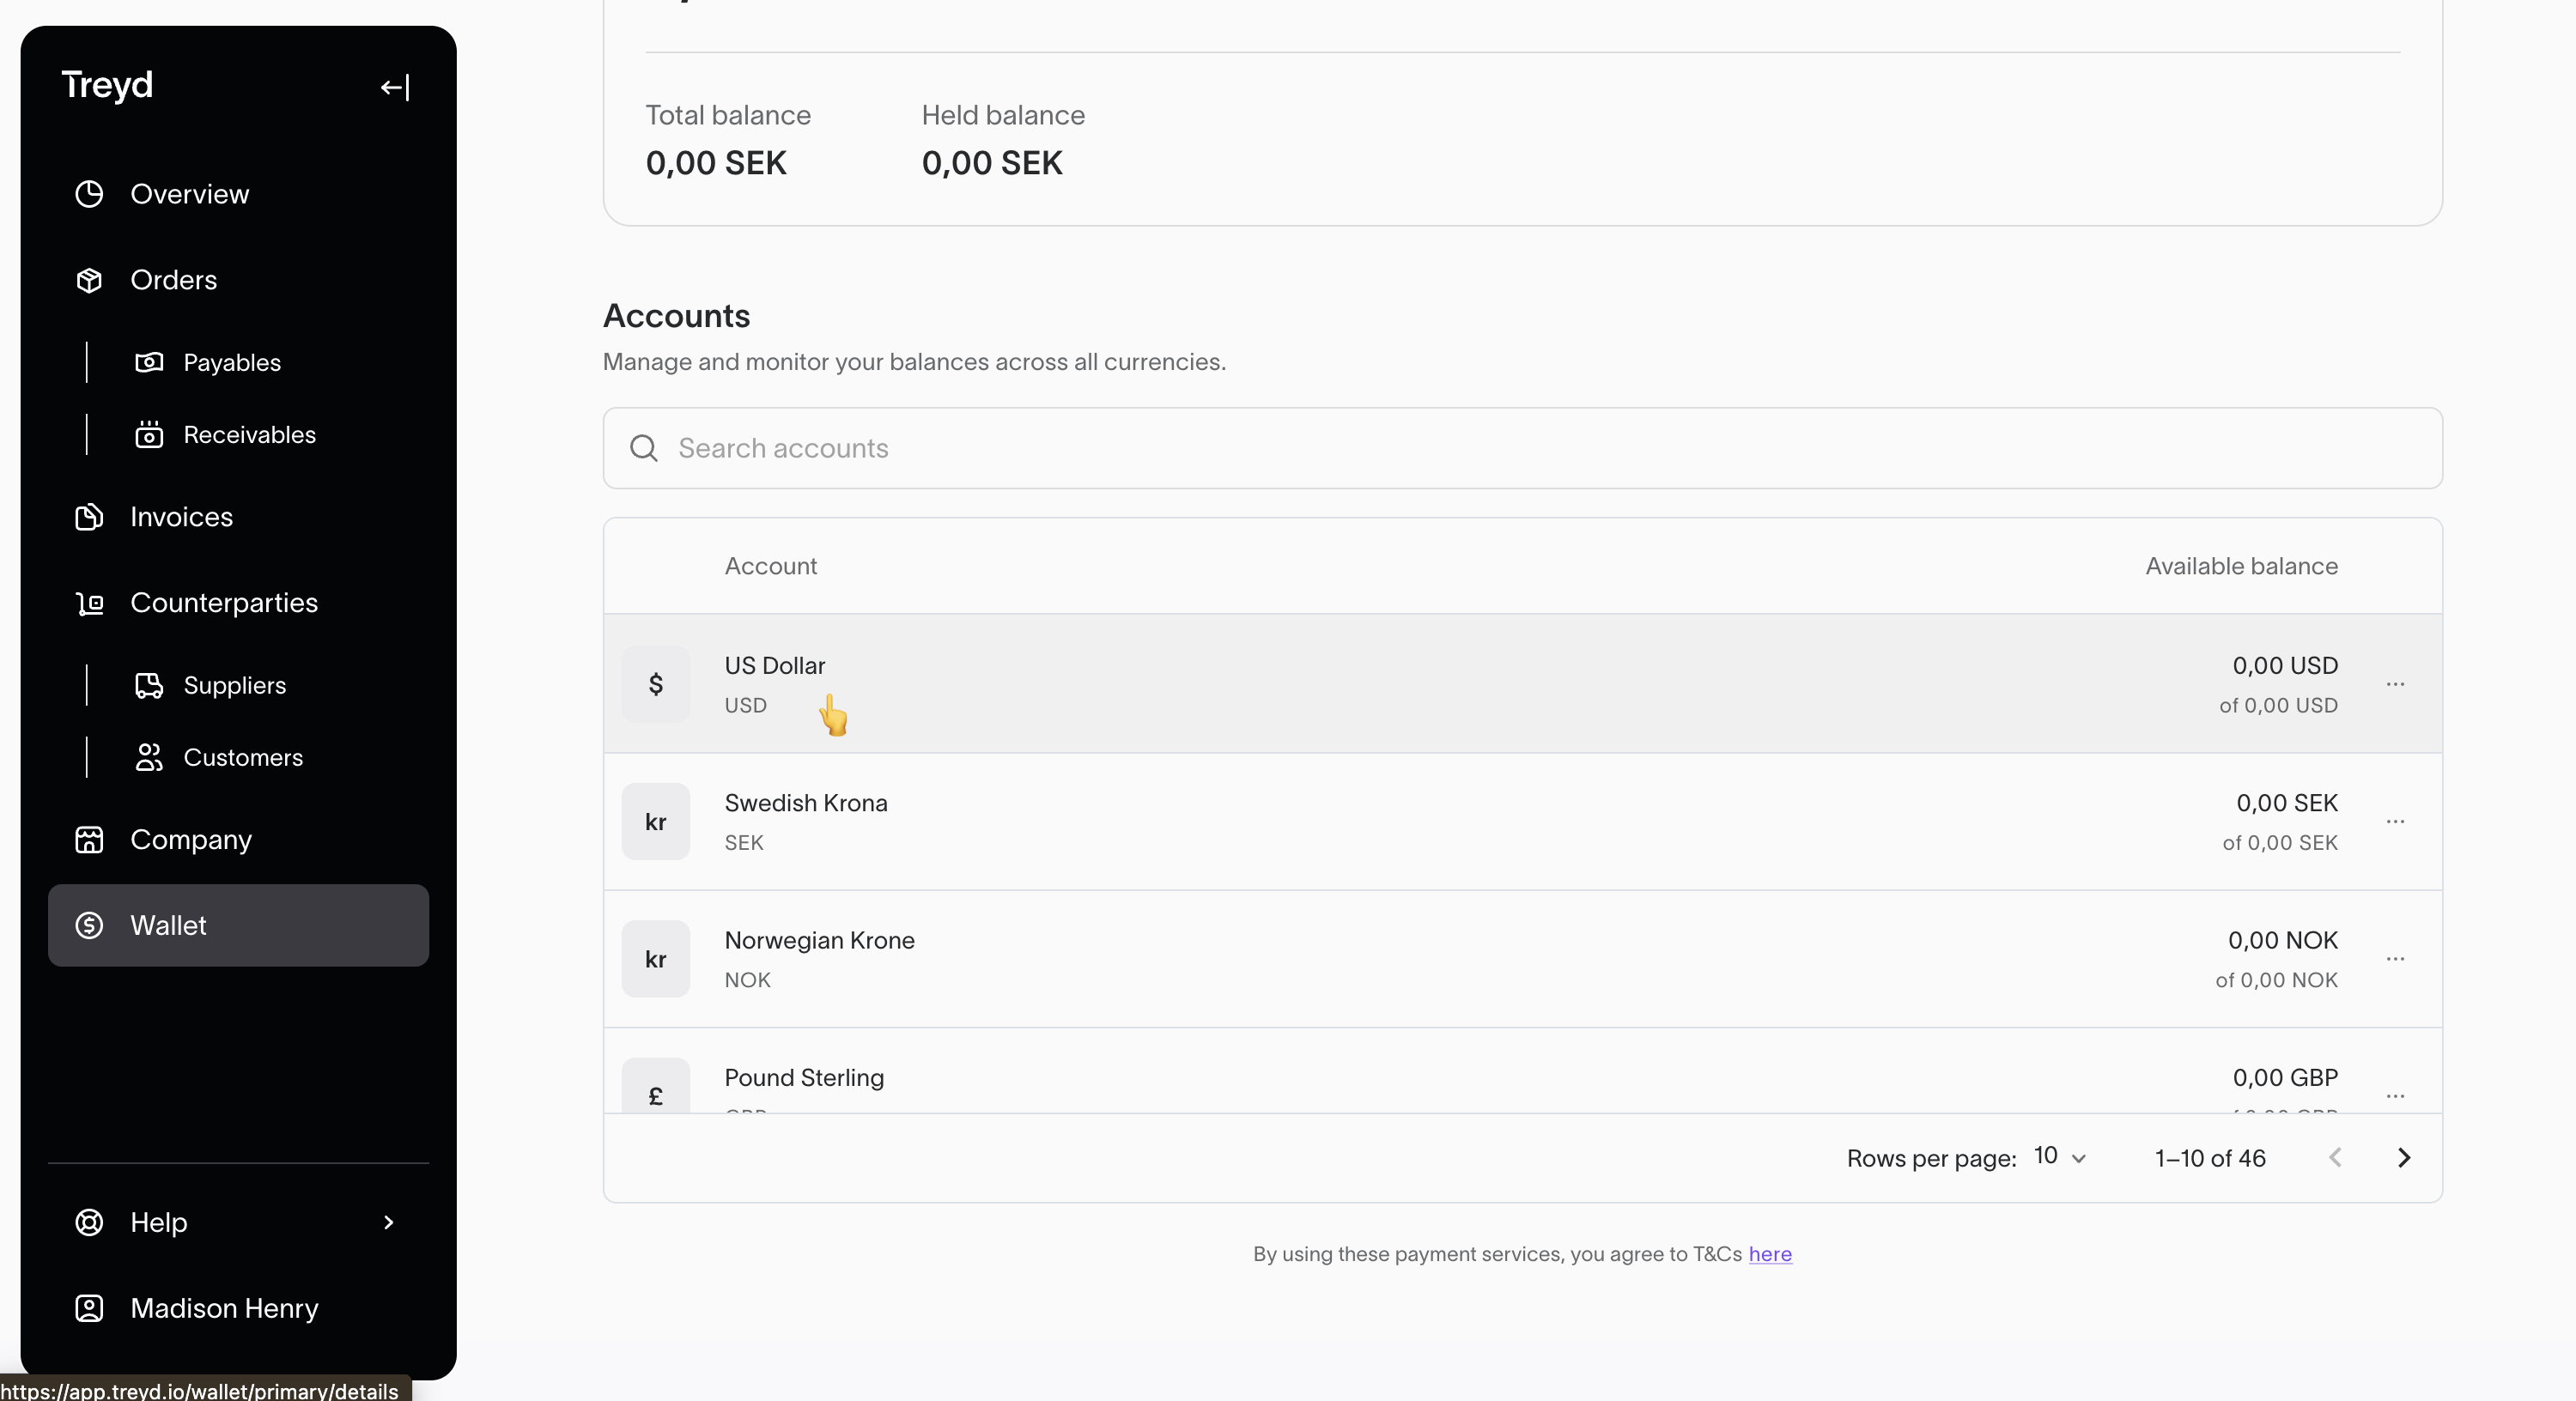Click the Company building icon

click(x=89, y=840)
